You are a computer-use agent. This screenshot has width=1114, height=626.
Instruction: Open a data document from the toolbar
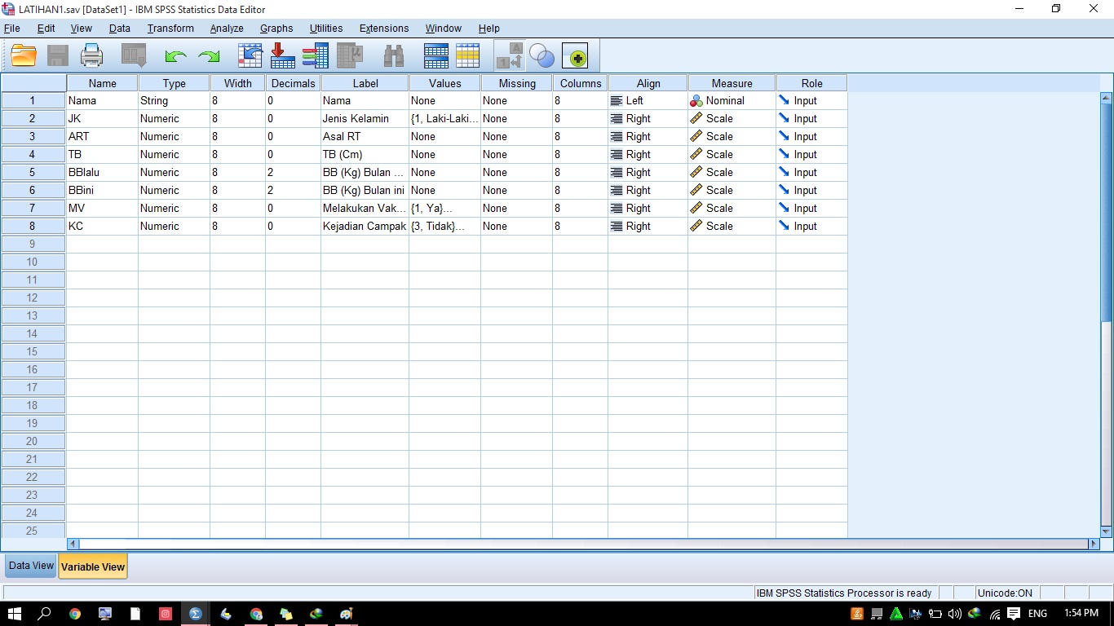pos(24,55)
